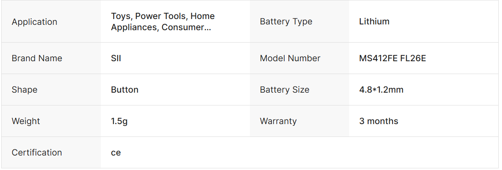Click the Application label cell
This screenshot has width=502, height=170.
click(x=34, y=22)
